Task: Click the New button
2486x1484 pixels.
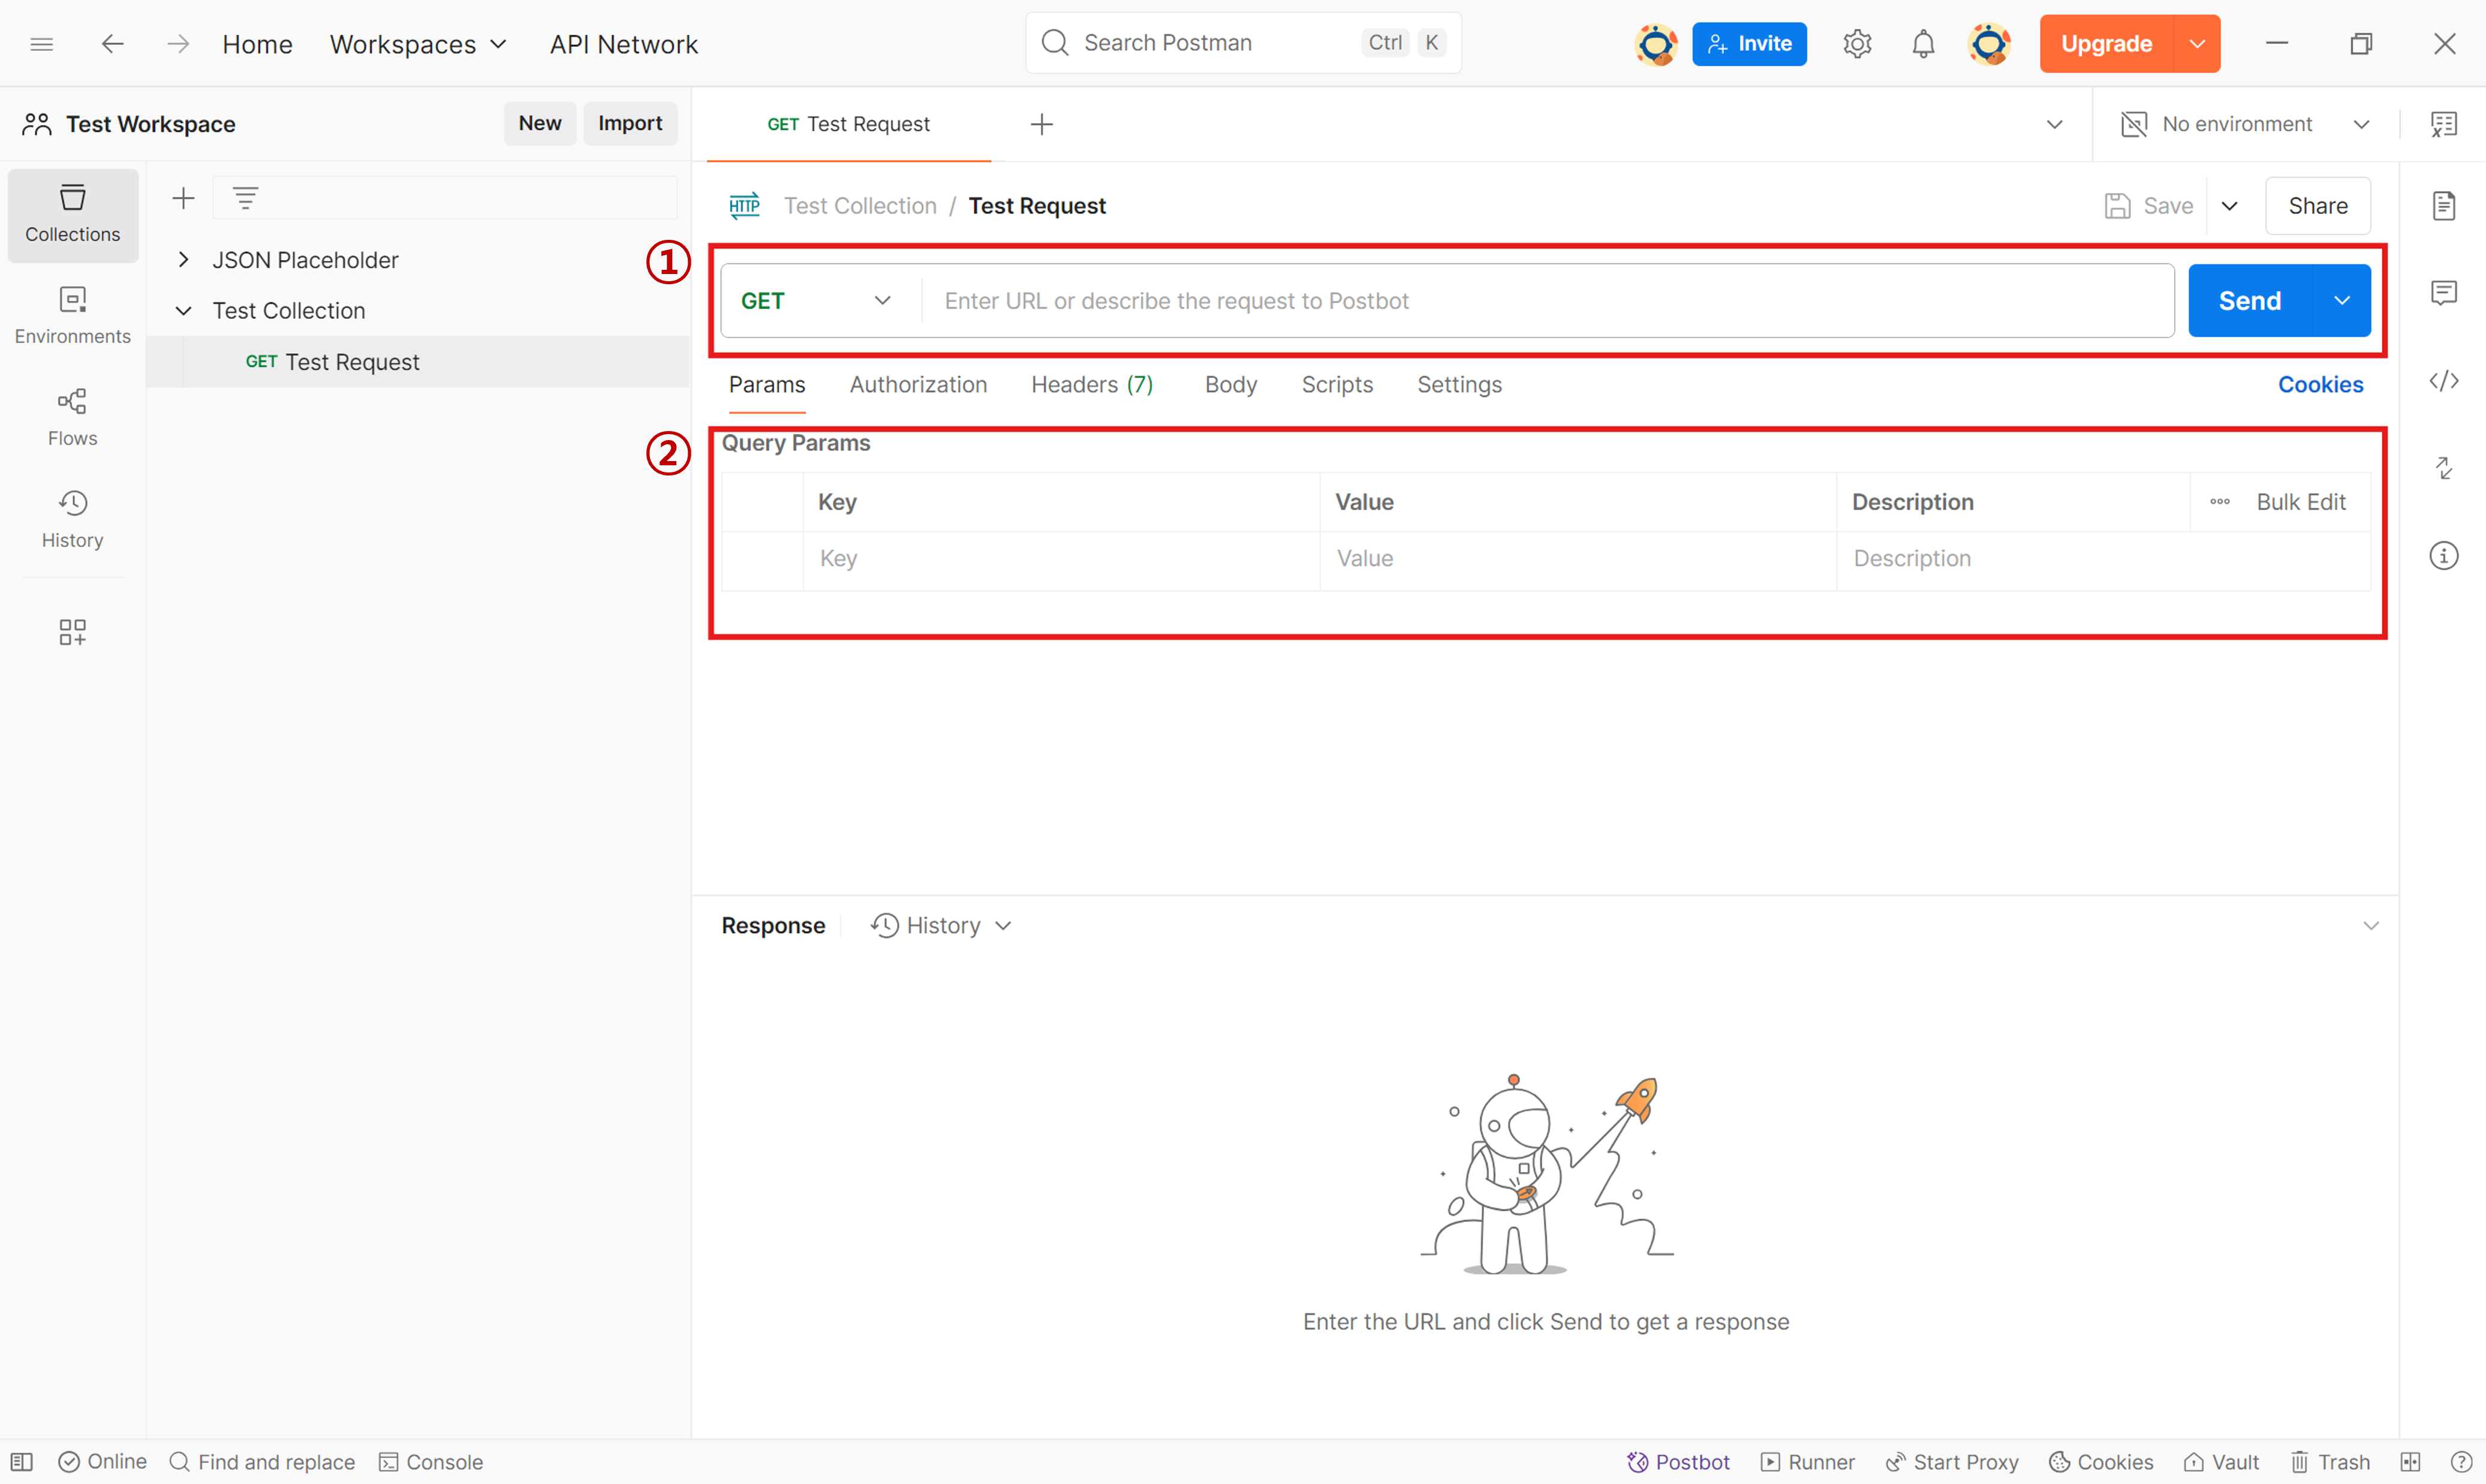Action: point(540,123)
